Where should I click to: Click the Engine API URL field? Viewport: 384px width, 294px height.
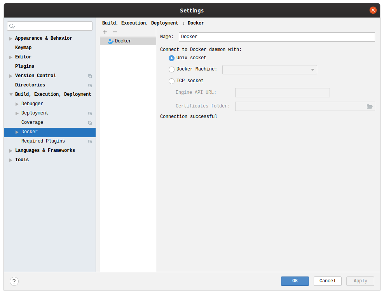[x=283, y=93]
